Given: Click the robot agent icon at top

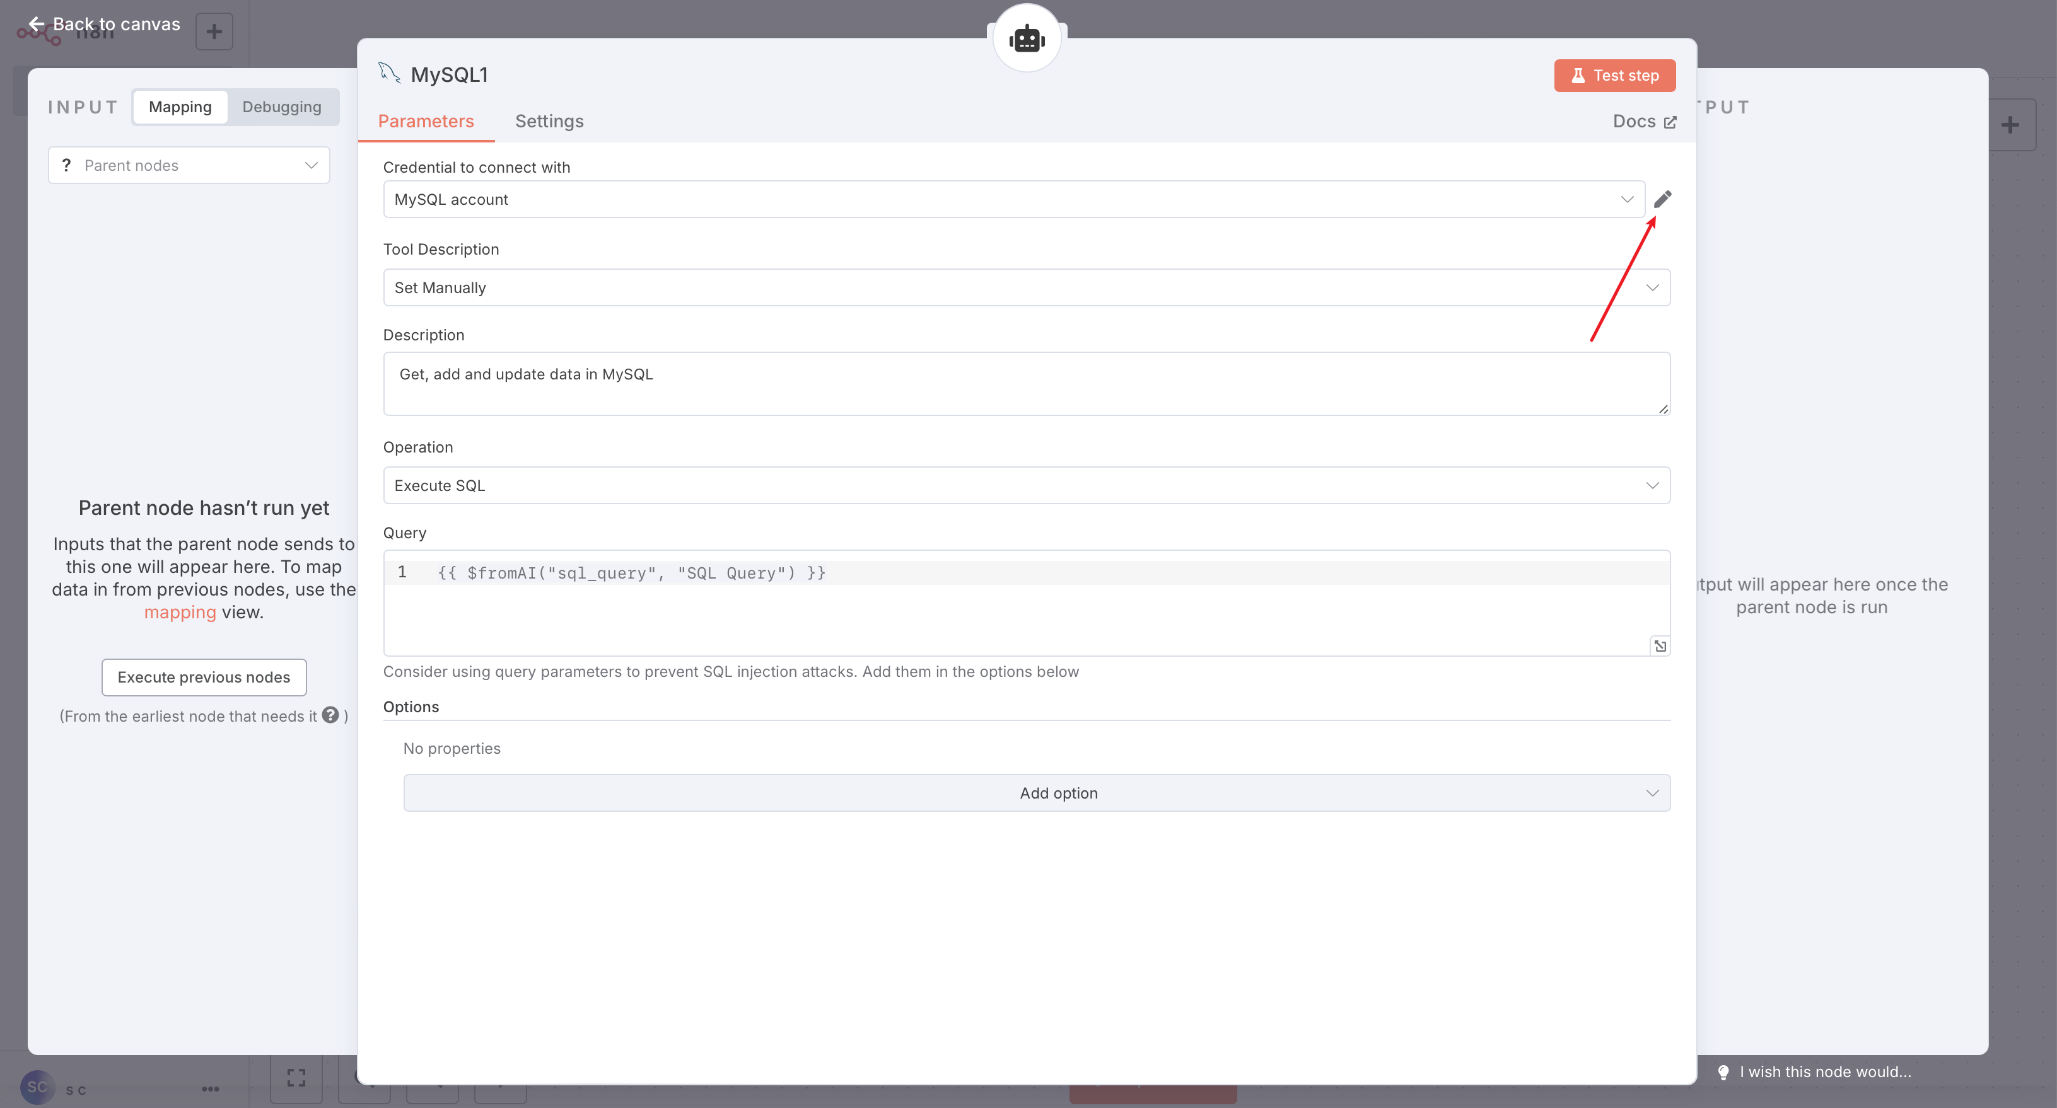Looking at the screenshot, I should 1026,38.
